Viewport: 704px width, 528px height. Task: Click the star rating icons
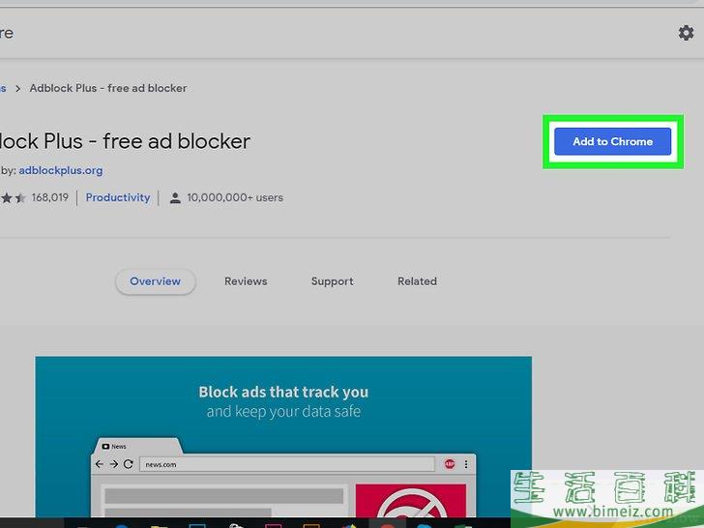coord(13,197)
